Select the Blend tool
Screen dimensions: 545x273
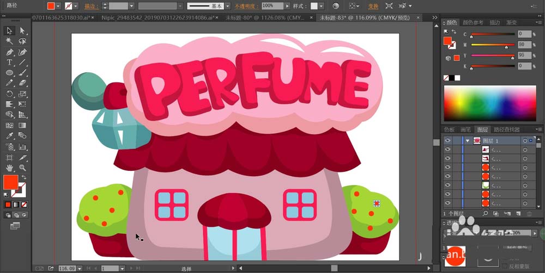click(22, 135)
